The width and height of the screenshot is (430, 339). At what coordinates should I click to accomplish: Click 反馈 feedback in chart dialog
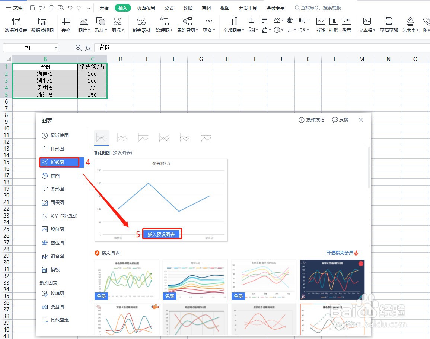(x=340, y=120)
